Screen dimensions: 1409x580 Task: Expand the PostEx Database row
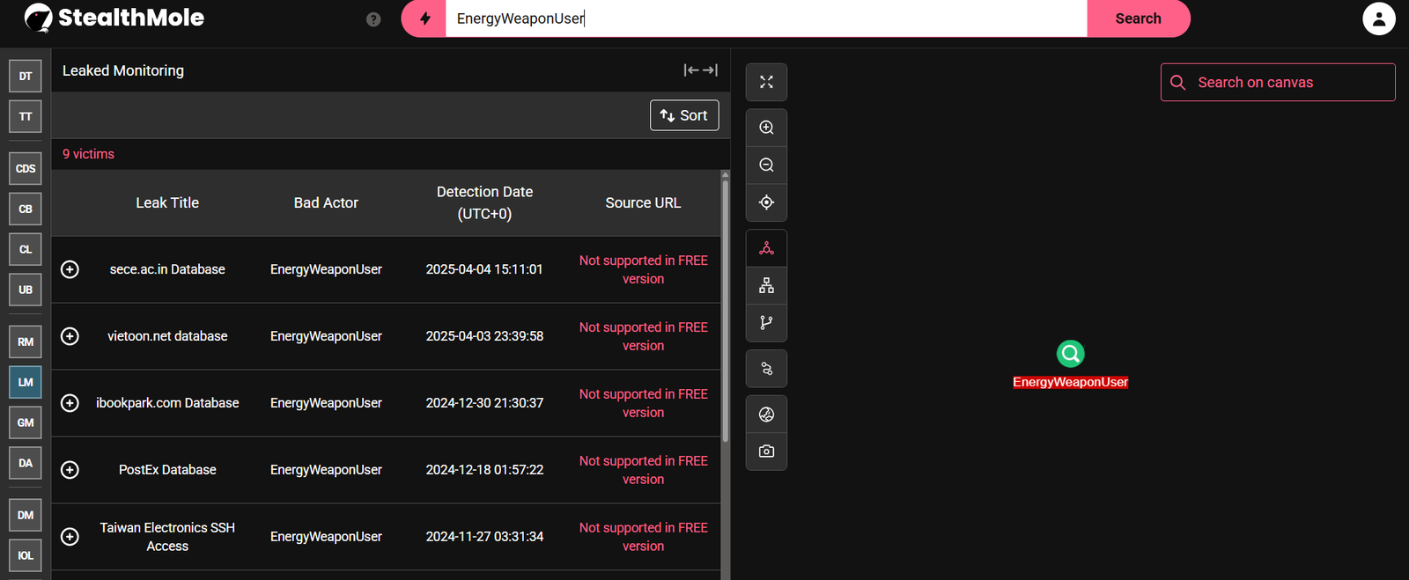click(70, 470)
